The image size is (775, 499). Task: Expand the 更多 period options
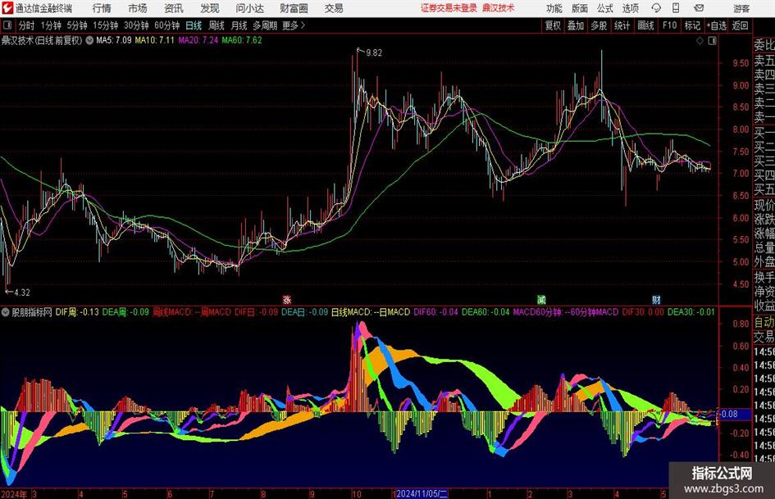tap(294, 25)
